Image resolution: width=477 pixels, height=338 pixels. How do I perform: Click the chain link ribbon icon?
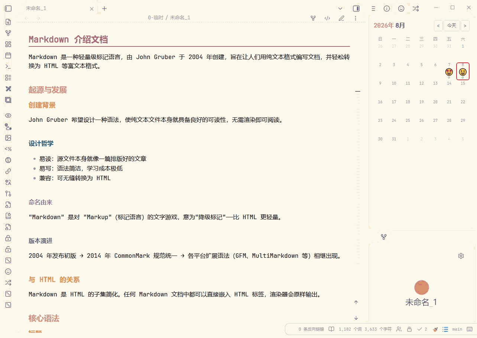[x=8, y=171]
